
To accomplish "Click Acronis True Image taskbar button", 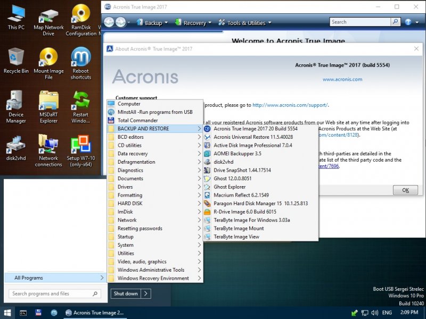I will pos(95,313).
